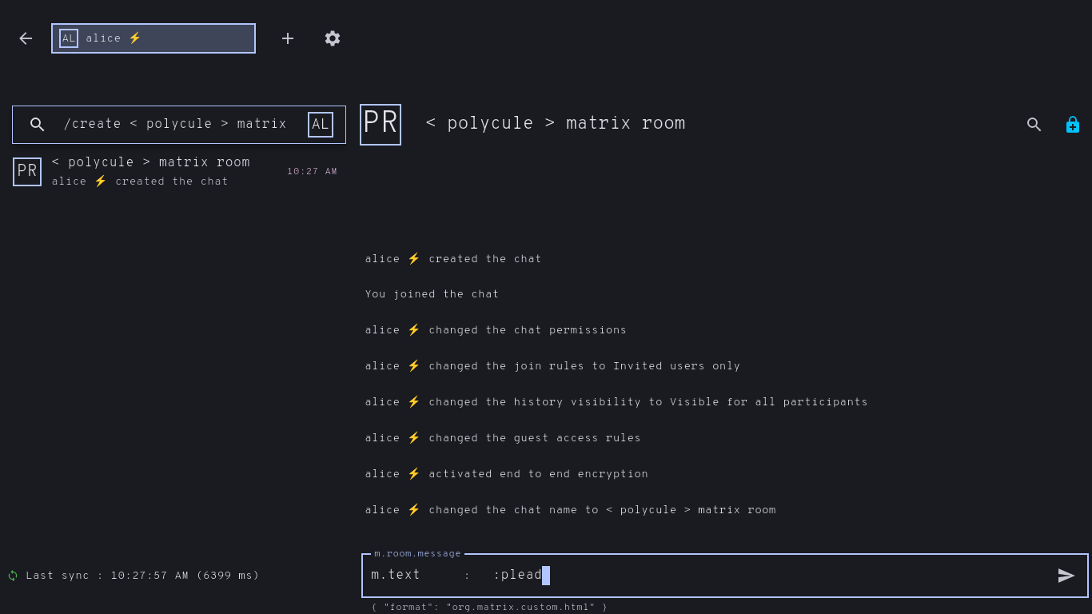Image resolution: width=1092 pixels, height=614 pixels.
Task: Click the magnifier icon in the room list search bar
Action: [x=38, y=125]
